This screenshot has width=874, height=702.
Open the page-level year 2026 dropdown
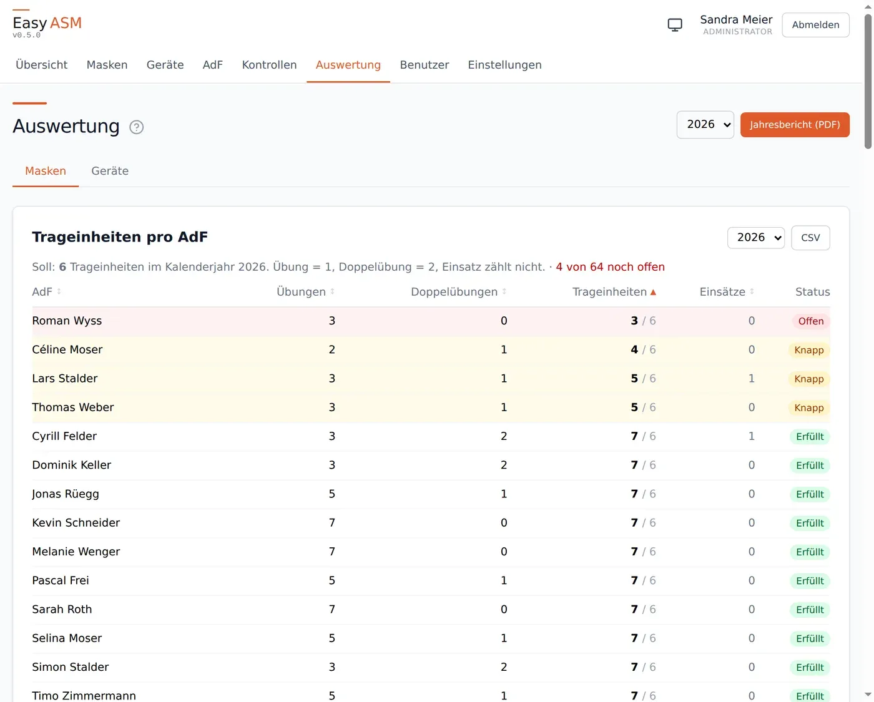705,125
